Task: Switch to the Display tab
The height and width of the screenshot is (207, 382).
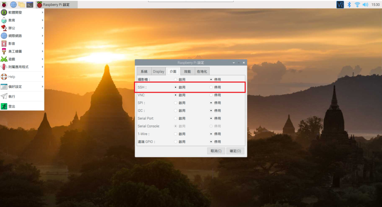Action: coord(159,72)
